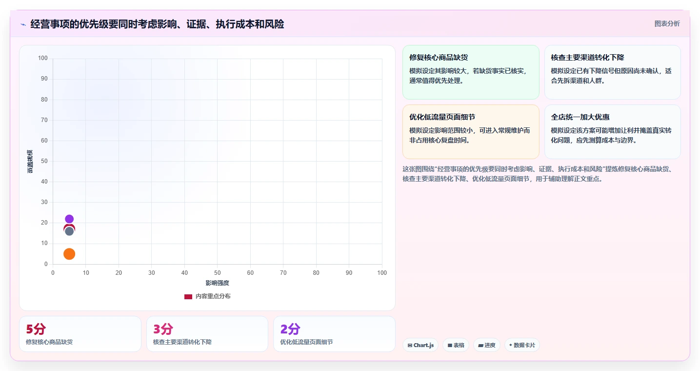Click the lightning icon beside the title

23,24
